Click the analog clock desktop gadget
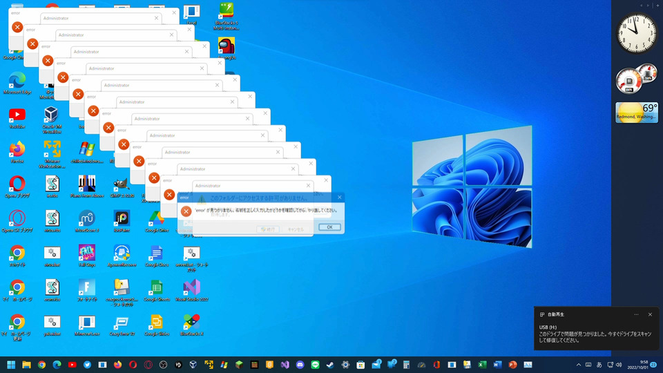The height and width of the screenshot is (373, 663). coord(636,34)
